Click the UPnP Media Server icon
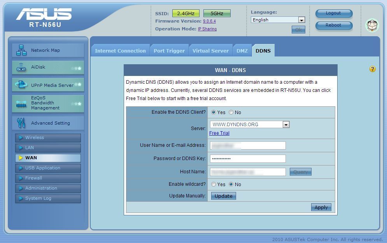 click(21, 85)
